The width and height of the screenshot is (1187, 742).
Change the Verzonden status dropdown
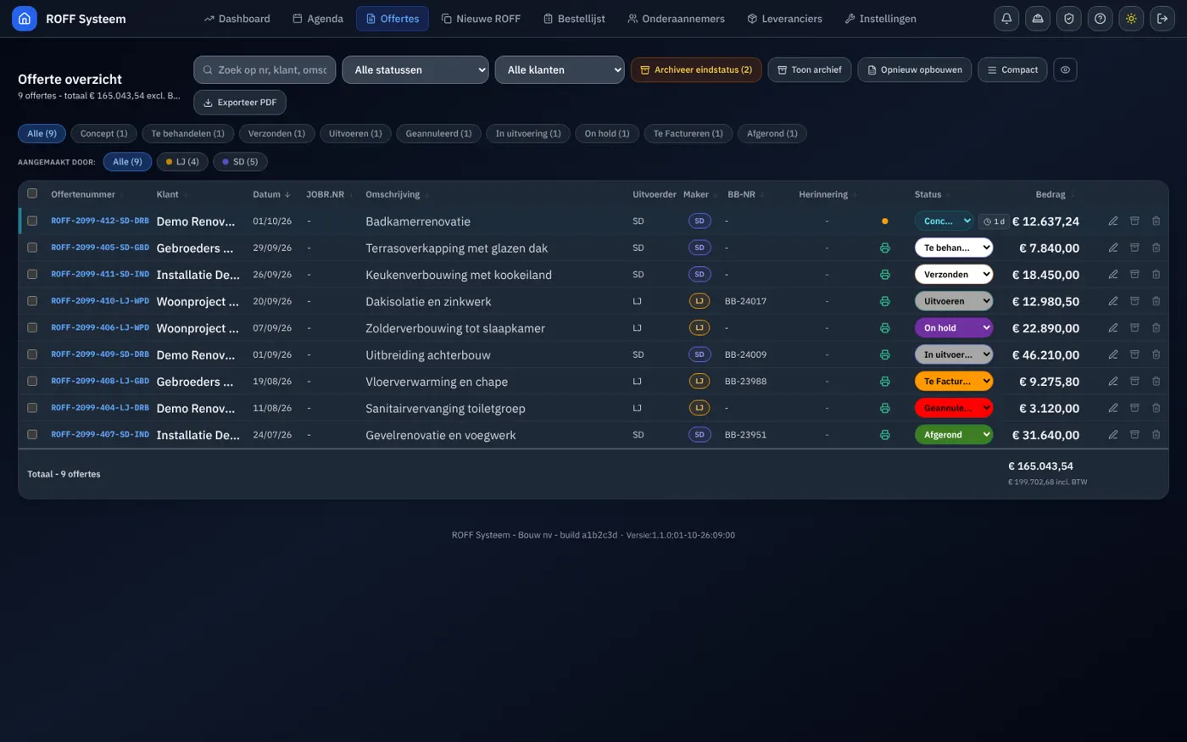(953, 275)
